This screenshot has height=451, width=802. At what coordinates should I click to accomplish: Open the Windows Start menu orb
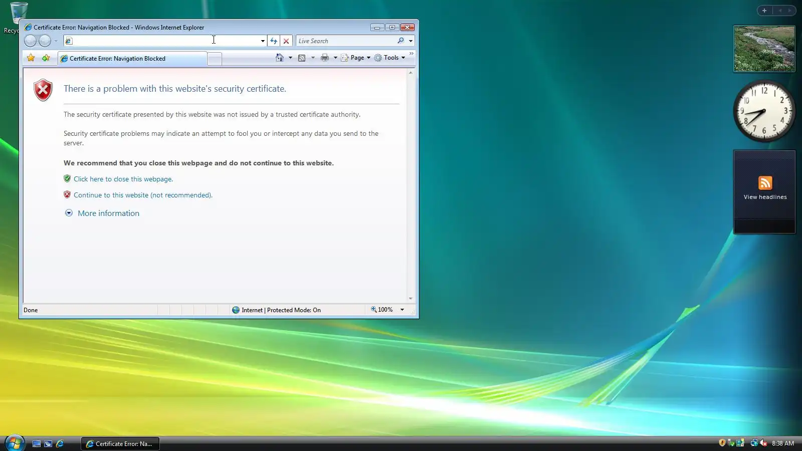pos(15,443)
